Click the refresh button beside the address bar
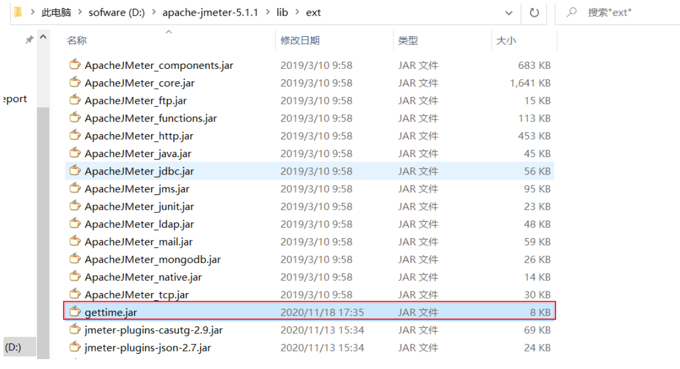This screenshot has width=680, height=369. click(534, 13)
